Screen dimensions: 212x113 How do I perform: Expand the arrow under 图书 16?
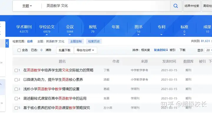coord(138,35)
